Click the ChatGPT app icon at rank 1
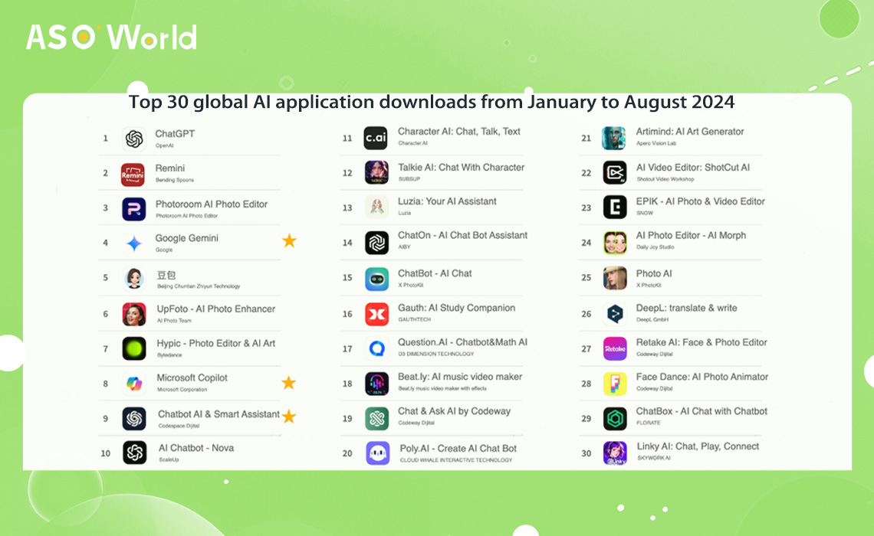The image size is (874, 536). 133,139
